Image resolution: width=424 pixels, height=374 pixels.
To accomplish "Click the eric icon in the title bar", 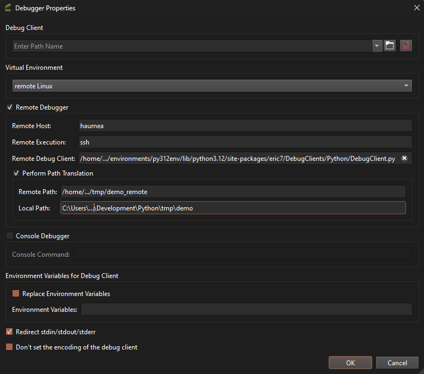I will click(8, 8).
